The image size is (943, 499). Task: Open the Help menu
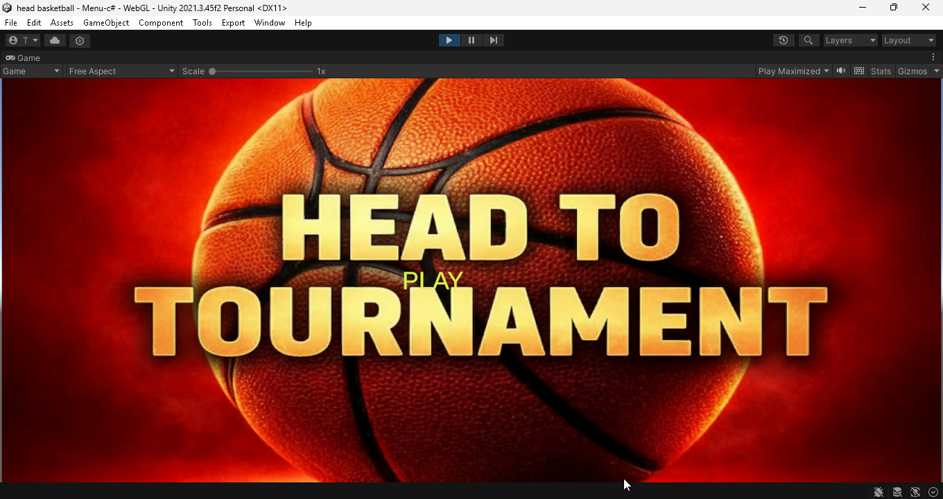(303, 23)
